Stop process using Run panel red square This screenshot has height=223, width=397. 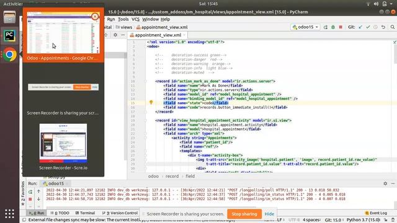pyautogui.click(x=30, y=199)
